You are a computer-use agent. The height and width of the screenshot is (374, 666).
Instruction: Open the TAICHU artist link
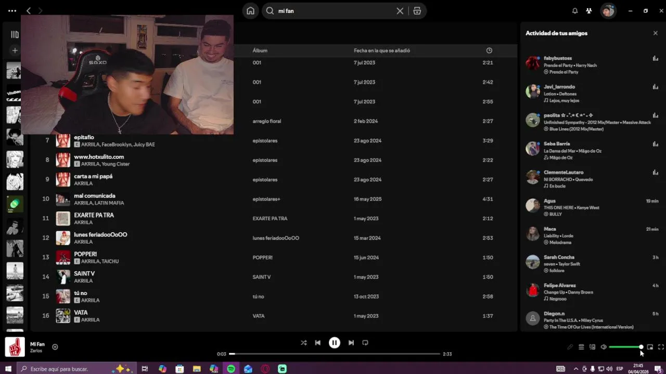point(110,261)
